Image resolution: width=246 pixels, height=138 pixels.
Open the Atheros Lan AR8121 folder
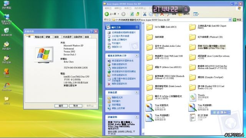pos(164,67)
